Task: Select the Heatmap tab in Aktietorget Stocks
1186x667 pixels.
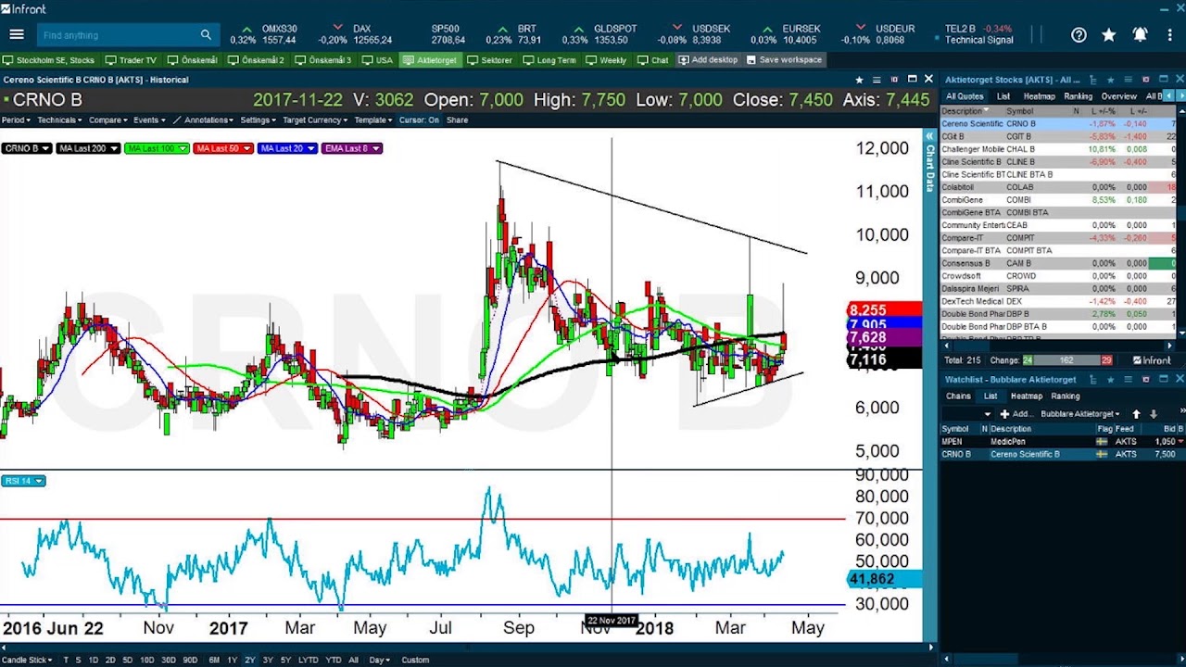Action: (x=1039, y=96)
